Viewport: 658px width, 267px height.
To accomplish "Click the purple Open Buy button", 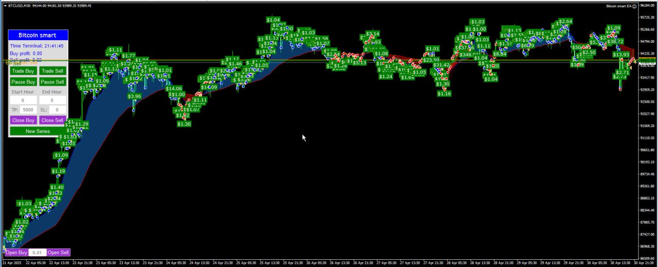I will 16,253.
